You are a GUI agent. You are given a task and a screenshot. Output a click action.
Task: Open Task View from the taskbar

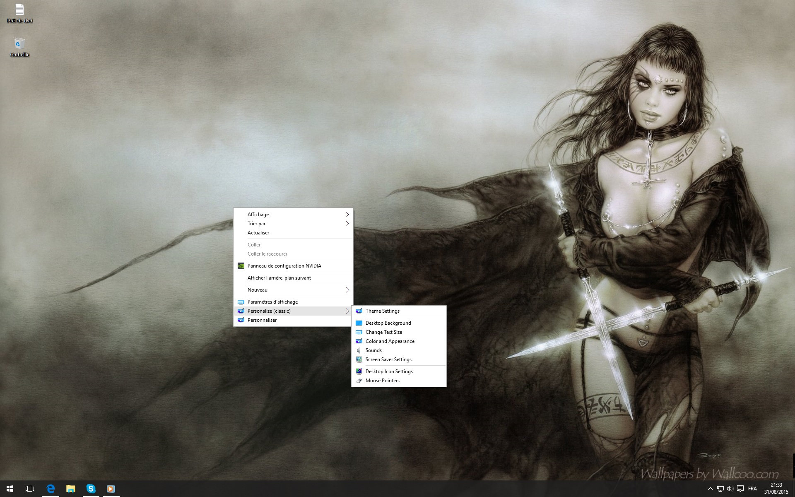(x=30, y=489)
